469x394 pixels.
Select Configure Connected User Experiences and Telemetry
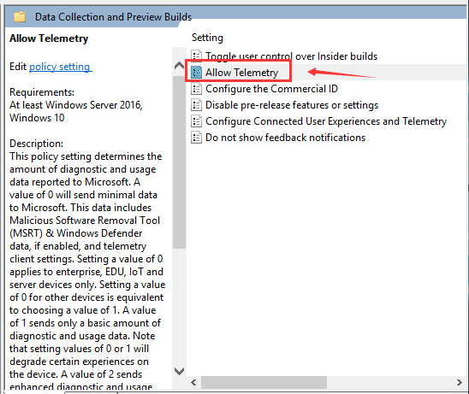[x=326, y=121]
